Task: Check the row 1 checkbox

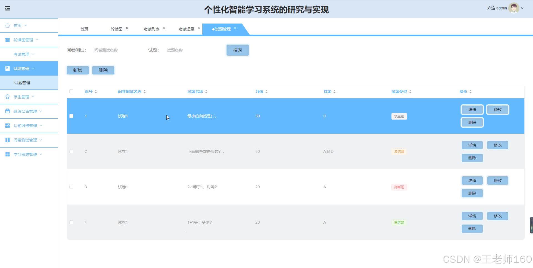Action: coord(71,116)
